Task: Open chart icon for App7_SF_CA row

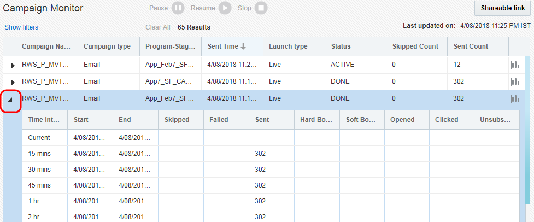Action: (x=515, y=81)
